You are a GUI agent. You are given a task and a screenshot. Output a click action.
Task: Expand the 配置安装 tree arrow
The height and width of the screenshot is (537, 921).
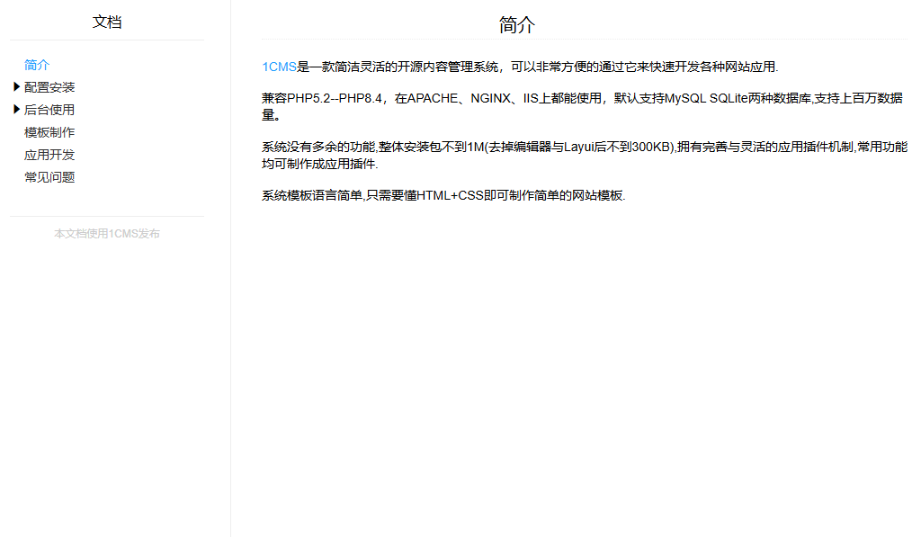pyautogui.click(x=16, y=87)
